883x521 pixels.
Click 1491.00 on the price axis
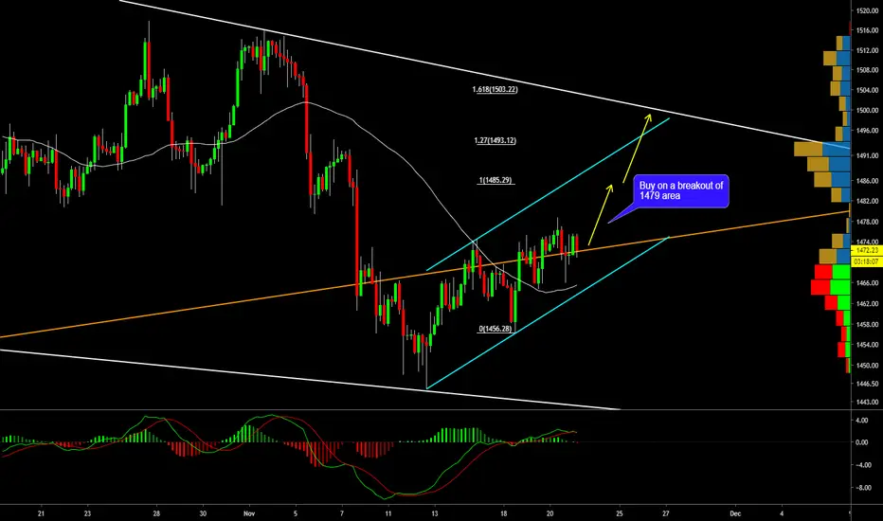point(867,155)
